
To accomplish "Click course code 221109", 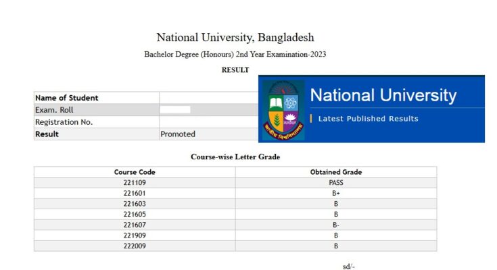I will [135, 183].
